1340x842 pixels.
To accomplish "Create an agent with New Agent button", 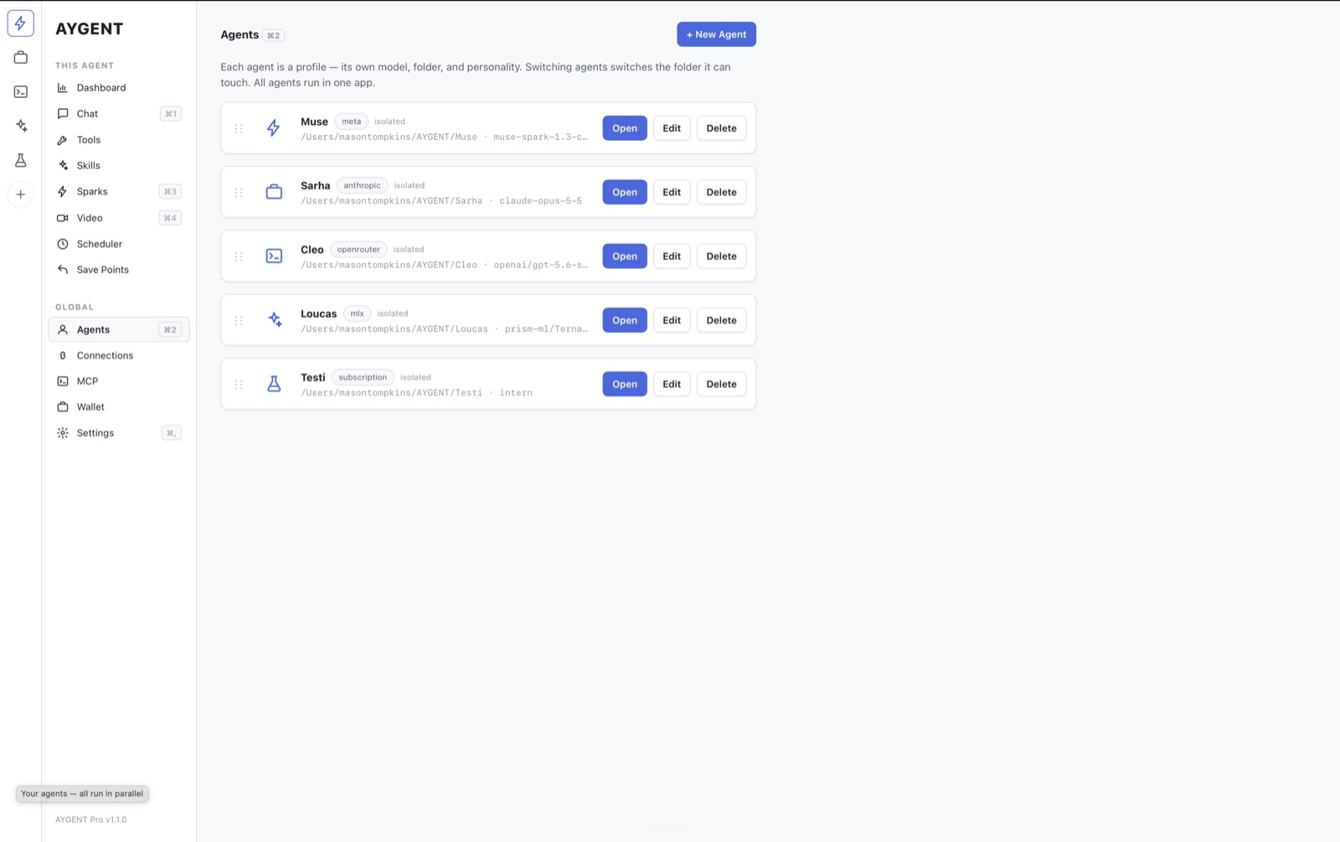I will (716, 34).
